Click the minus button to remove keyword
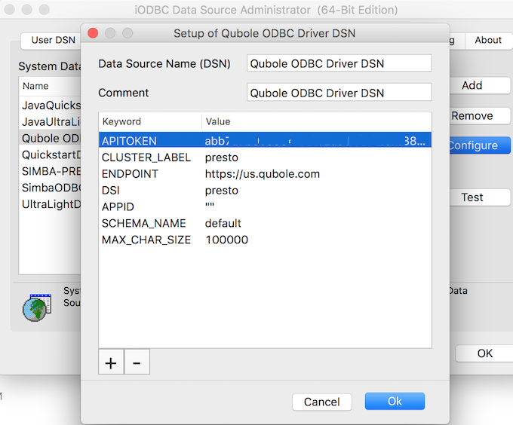 [137, 362]
